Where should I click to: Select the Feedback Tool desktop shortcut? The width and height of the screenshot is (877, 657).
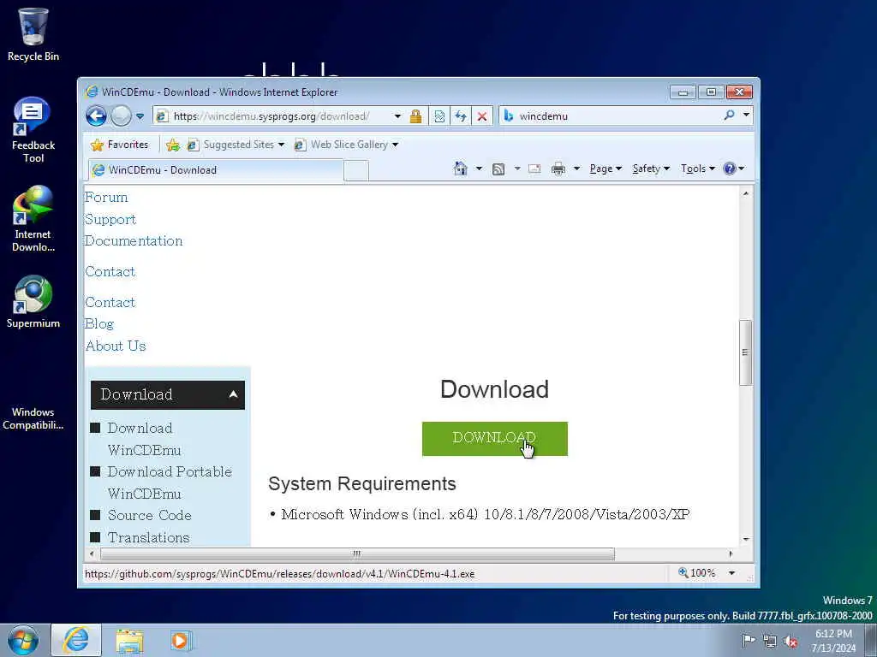pyautogui.click(x=33, y=130)
